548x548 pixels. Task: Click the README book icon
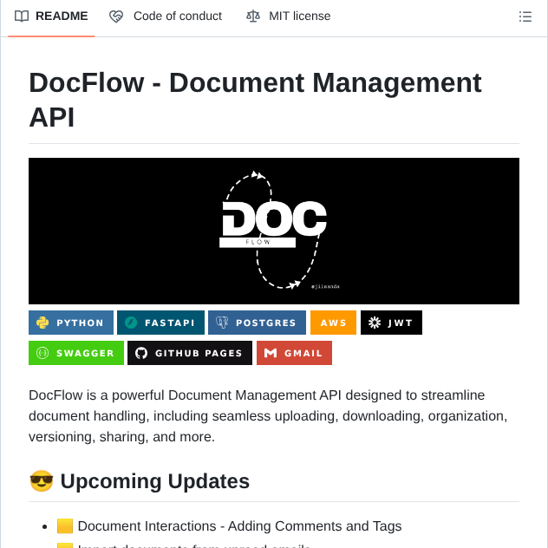(x=22, y=16)
